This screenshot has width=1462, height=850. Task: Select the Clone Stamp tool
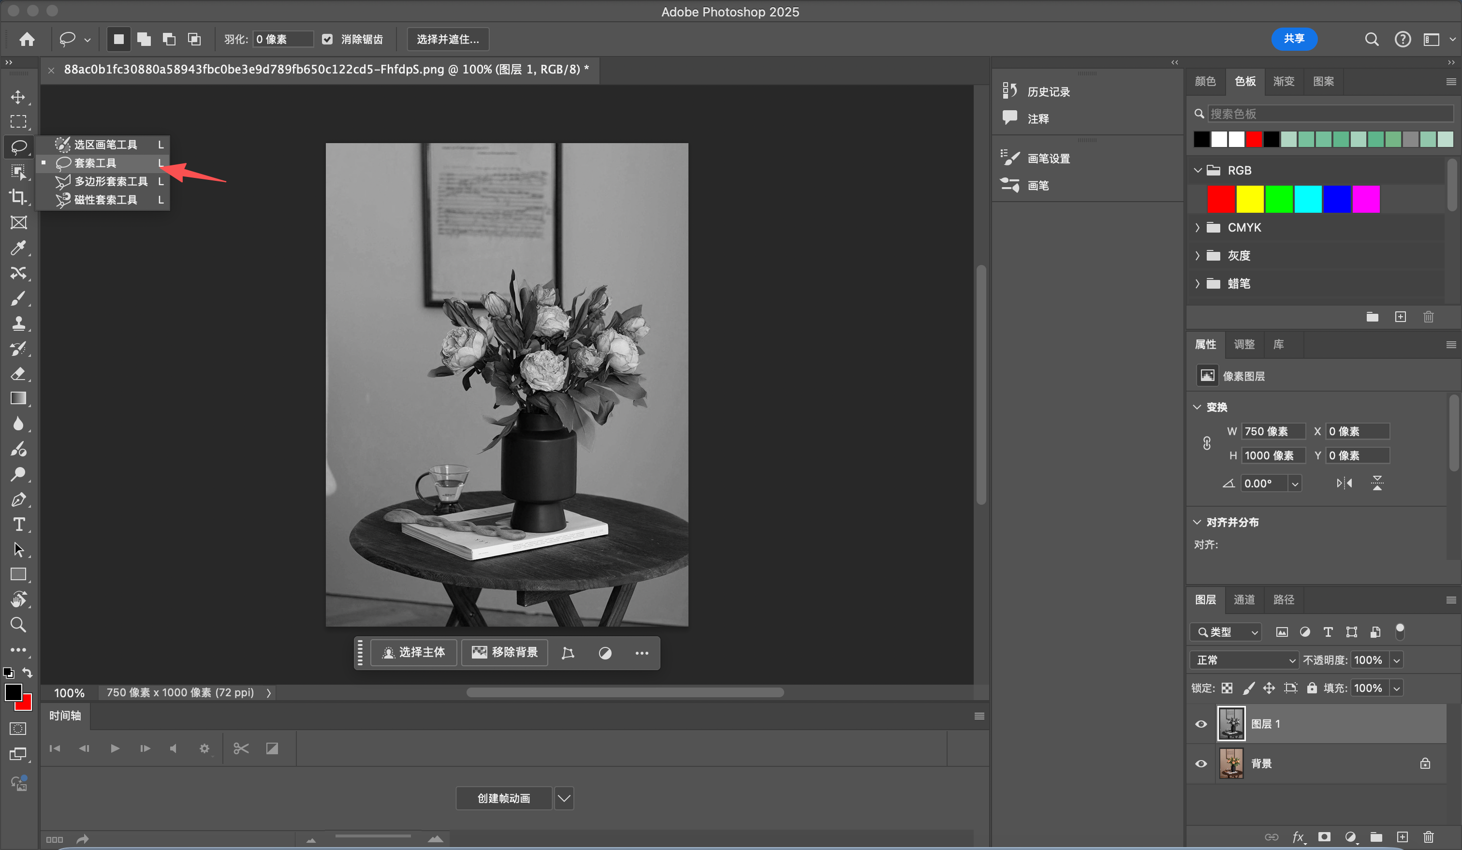click(x=18, y=323)
